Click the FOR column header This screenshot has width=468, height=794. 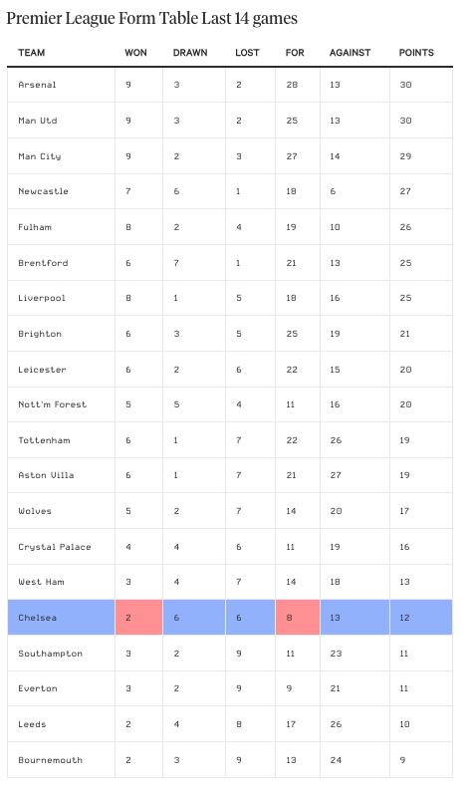[x=295, y=53]
